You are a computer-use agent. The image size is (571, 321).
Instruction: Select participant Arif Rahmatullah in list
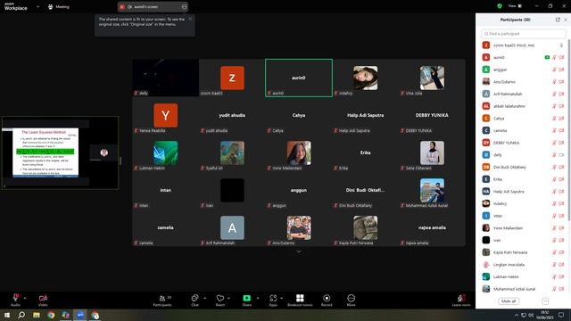tap(523, 94)
